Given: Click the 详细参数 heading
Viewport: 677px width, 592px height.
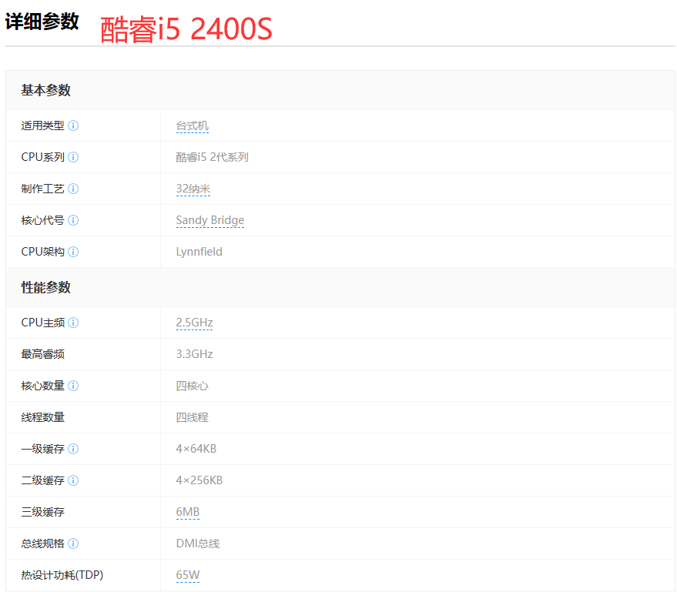Looking at the screenshot, I should [x=42, y=22].
